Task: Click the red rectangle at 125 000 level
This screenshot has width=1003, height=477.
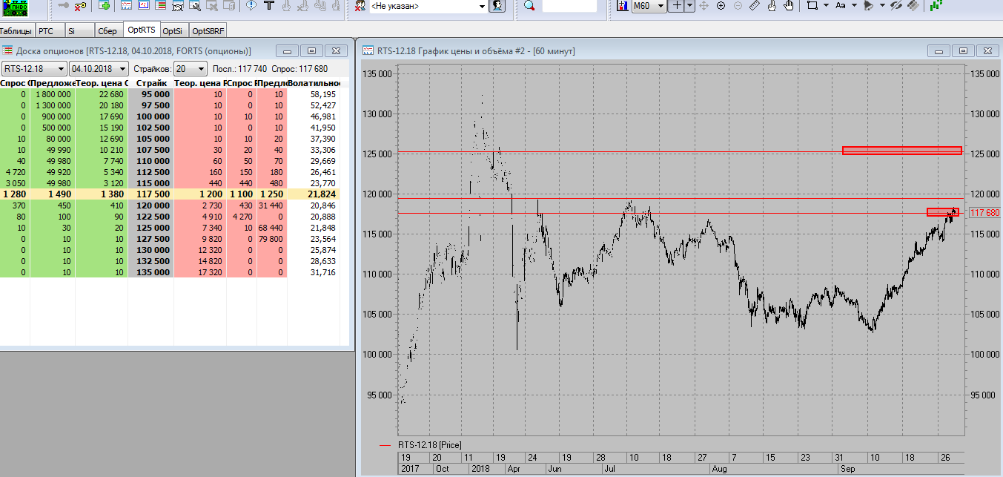Action: click(x=901, y=151)
